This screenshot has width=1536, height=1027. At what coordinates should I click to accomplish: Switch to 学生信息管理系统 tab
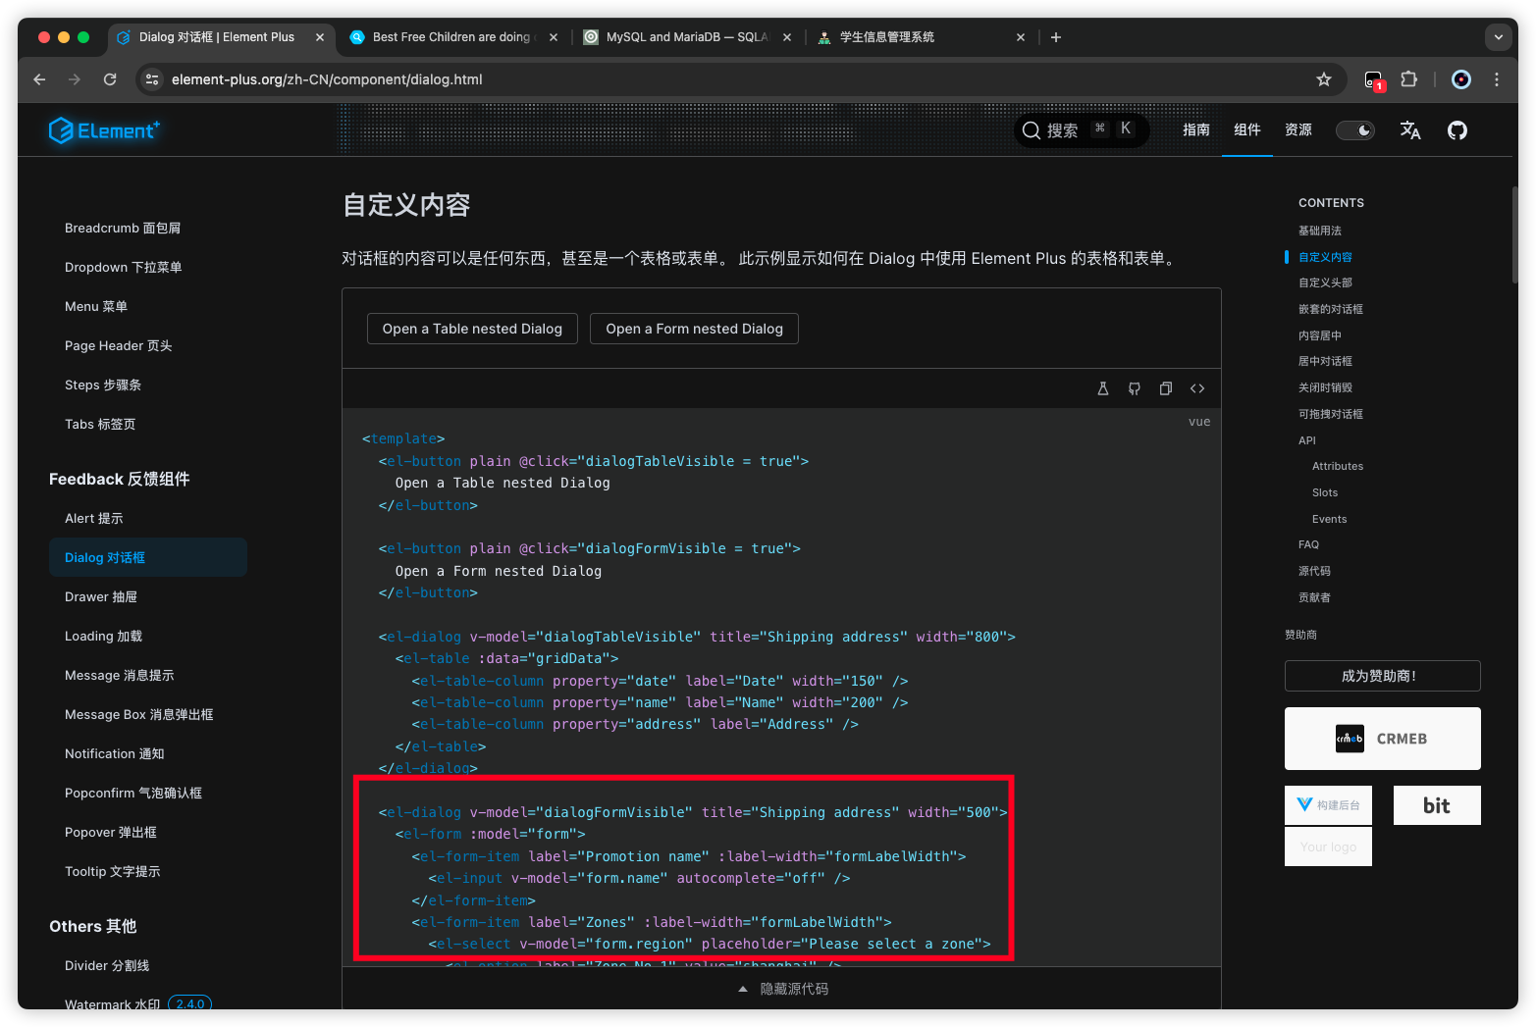tap(920, 37)
